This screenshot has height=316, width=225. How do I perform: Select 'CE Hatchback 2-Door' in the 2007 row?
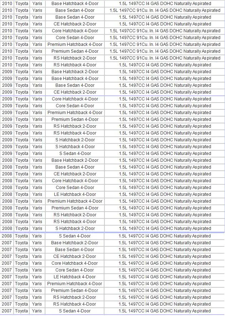pyautogui.click(x=75, y=256)
